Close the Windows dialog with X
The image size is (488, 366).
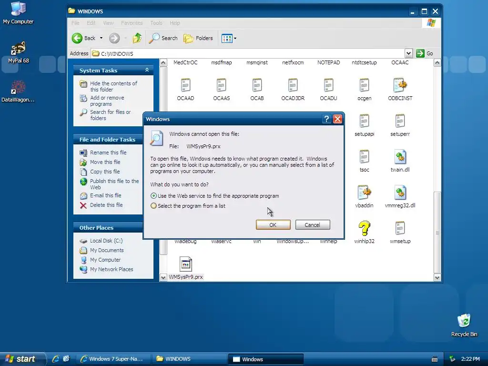[x=338, y=119]
